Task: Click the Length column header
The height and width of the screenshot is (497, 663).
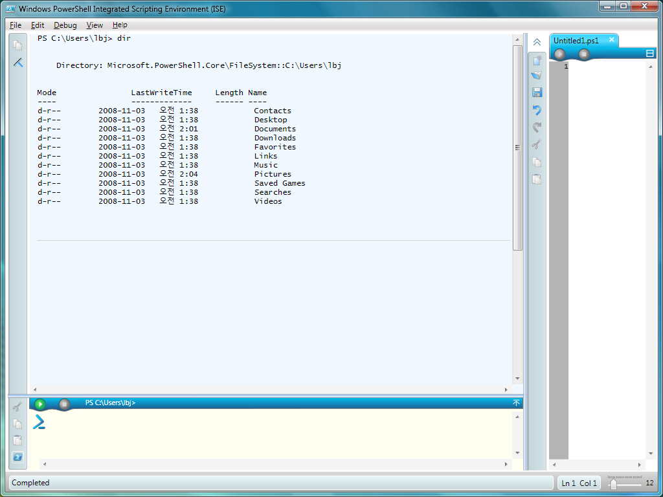Action: click(x=229, y=93)
